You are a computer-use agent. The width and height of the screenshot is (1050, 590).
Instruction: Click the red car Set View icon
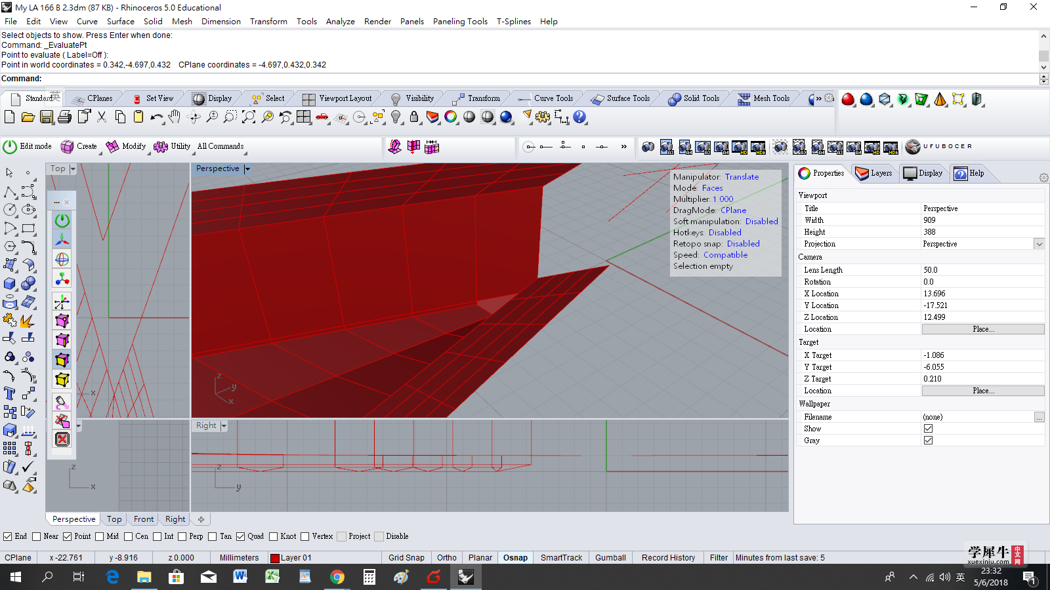[x=322, y=117]
